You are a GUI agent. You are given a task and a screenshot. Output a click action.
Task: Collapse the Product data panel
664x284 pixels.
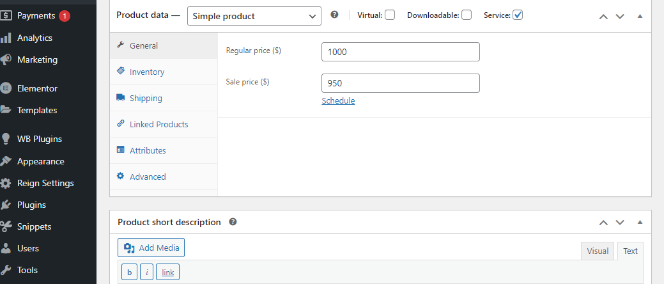click(x=640, y=16)
